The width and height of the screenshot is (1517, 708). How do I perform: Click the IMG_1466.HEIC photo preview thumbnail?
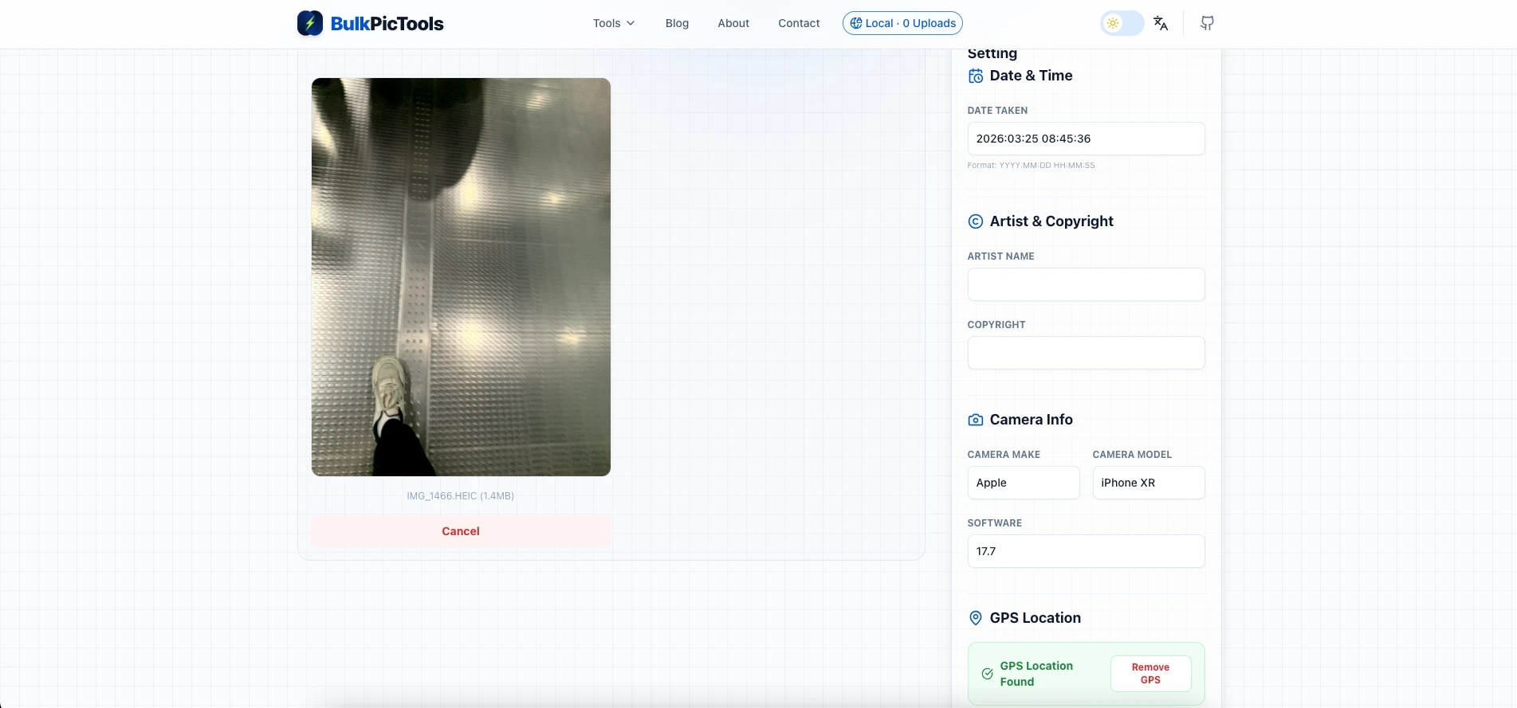click(x=461, y=277)
